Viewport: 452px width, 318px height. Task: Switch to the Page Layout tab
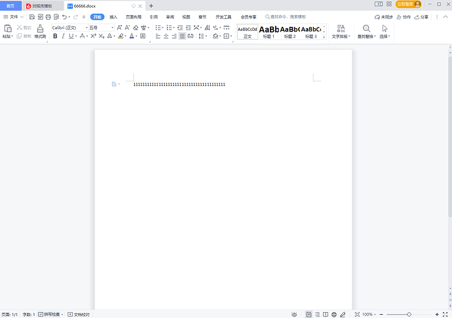point(134,17)
